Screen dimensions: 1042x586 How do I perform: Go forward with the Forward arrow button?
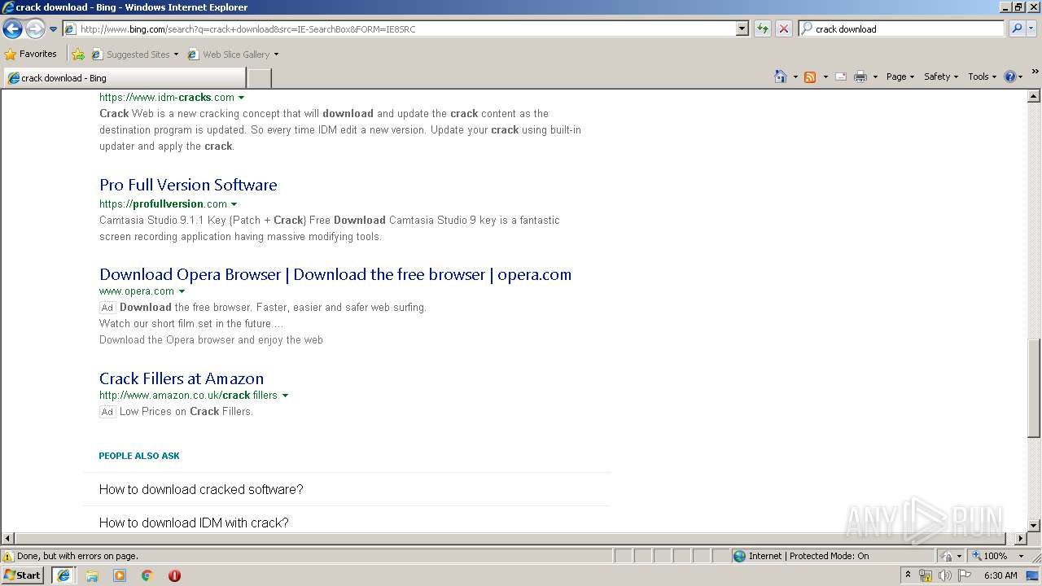point(35,29)
